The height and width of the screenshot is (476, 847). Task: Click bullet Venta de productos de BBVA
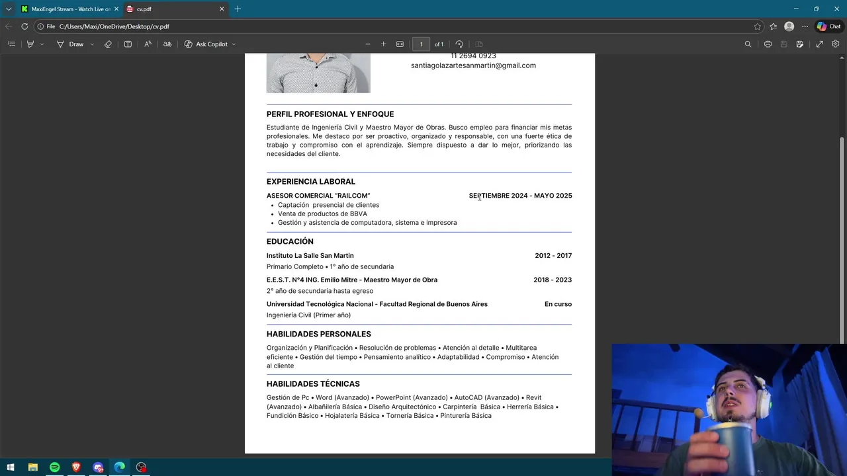point(322,214)
